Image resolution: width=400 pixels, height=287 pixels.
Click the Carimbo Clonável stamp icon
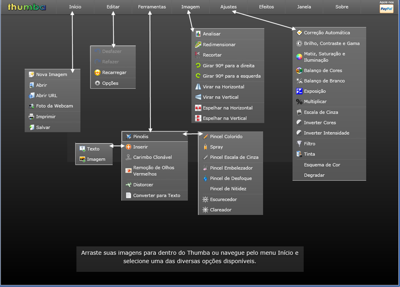coord(129,157)
